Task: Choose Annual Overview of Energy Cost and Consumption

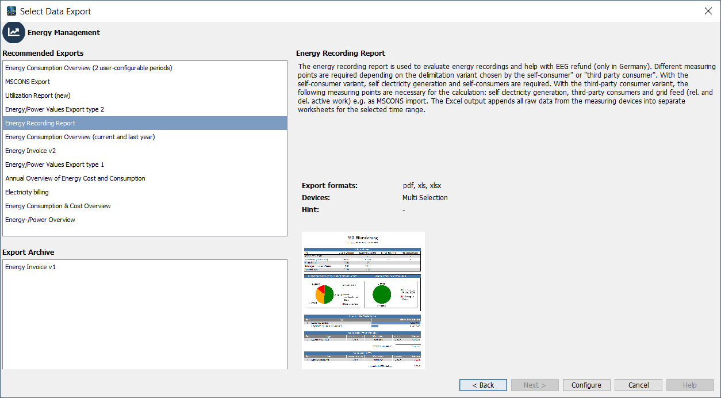Action: (75, 178)
